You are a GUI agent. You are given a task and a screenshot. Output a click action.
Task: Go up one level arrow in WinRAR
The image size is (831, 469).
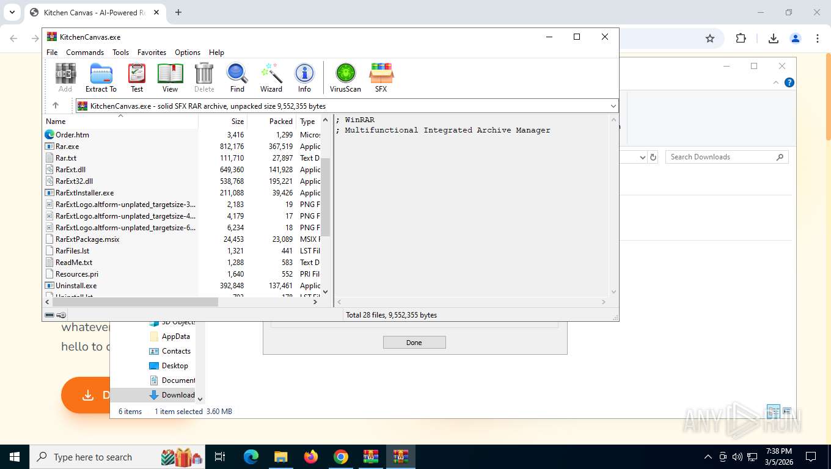55,106
